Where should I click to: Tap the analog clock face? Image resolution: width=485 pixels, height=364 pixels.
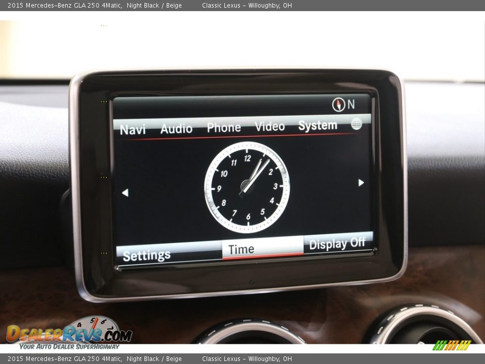[247, 187]
